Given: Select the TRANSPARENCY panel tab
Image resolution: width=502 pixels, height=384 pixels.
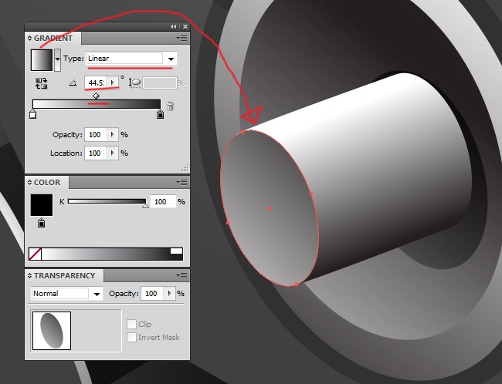Looking at the screenshot, I should (64, 275).
